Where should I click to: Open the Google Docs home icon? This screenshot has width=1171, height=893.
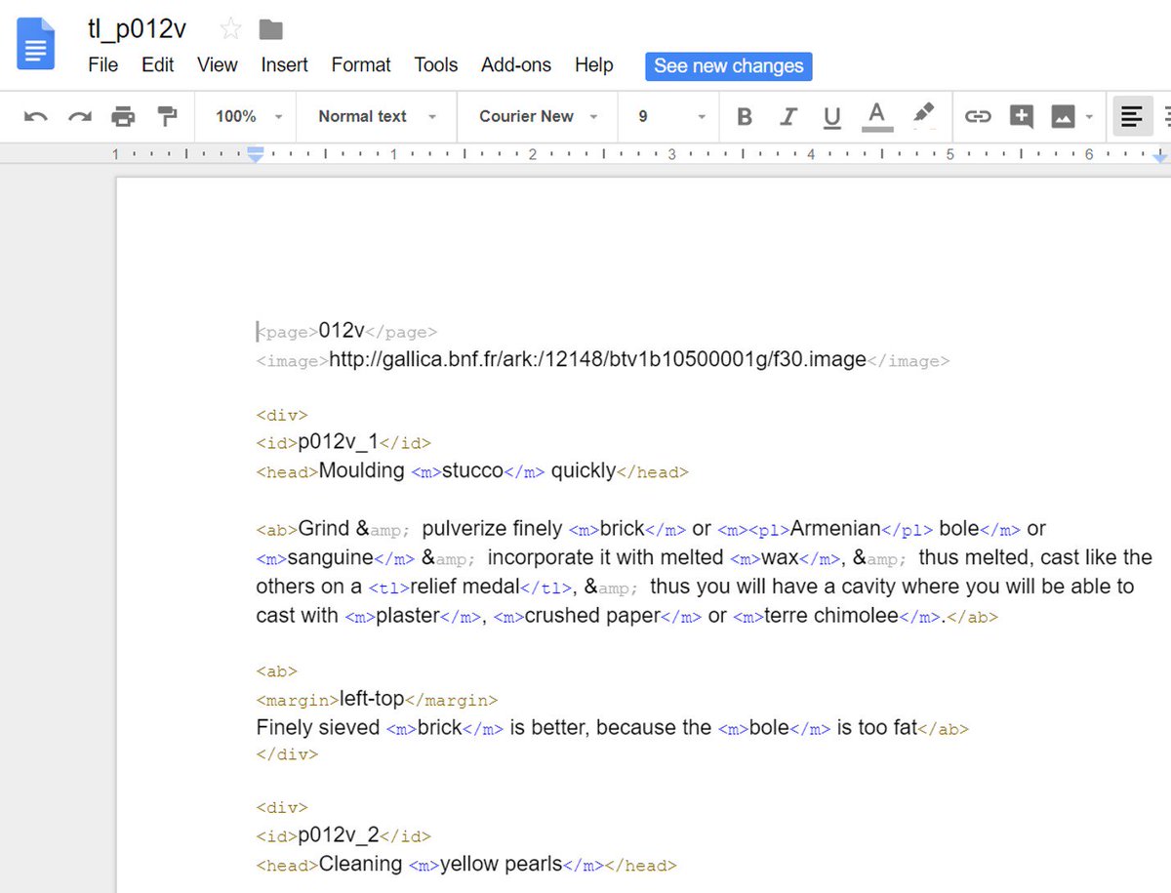(x=36, y=44)
